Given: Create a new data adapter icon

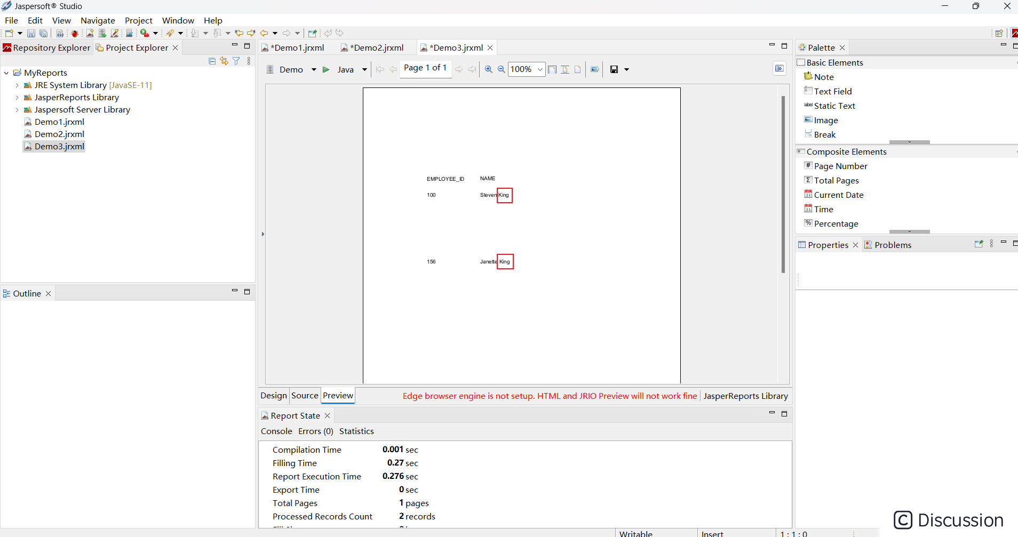Looking at the screenshot, I should (102, 33).
